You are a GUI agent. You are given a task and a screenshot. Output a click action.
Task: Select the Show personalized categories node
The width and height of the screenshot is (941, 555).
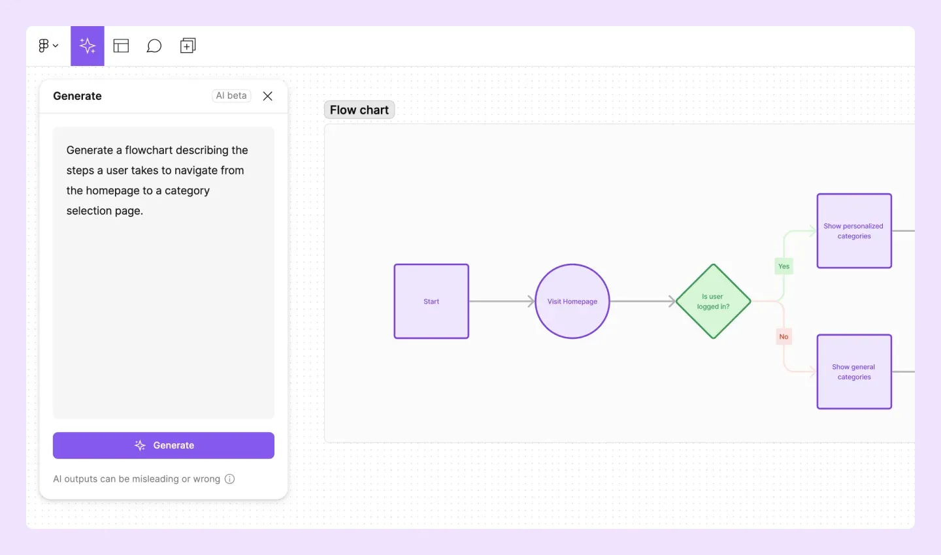tap(853, 230)
